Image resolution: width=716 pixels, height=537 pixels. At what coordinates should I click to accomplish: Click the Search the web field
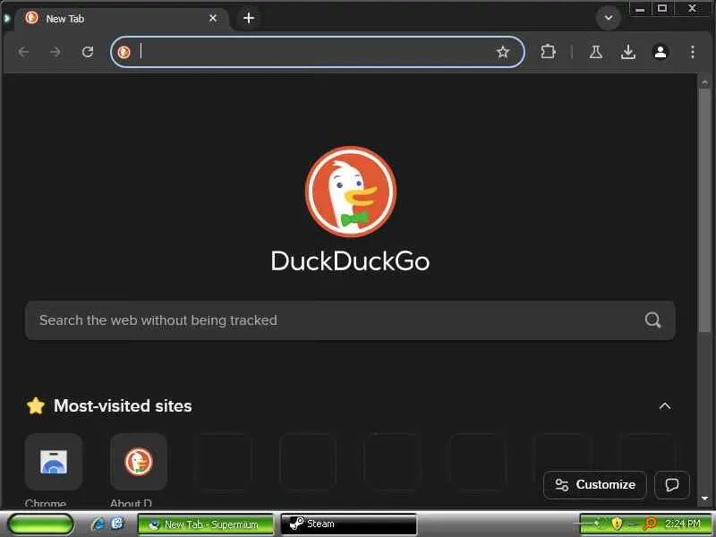coord(350,320)
